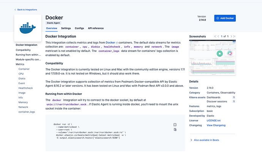
Task: Select Info under Metrics
Action: pyautogui.click(x=21, y=98)
